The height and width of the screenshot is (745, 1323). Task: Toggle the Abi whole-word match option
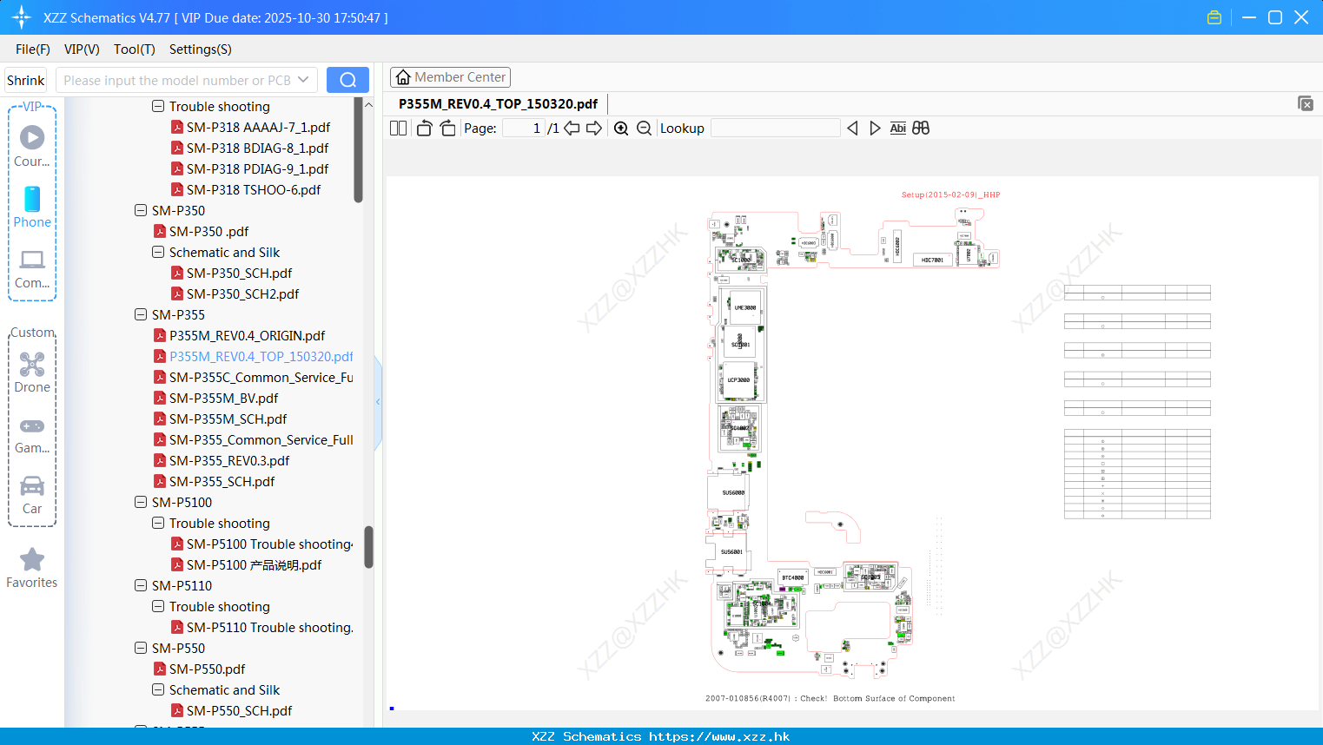click(897, 128)
